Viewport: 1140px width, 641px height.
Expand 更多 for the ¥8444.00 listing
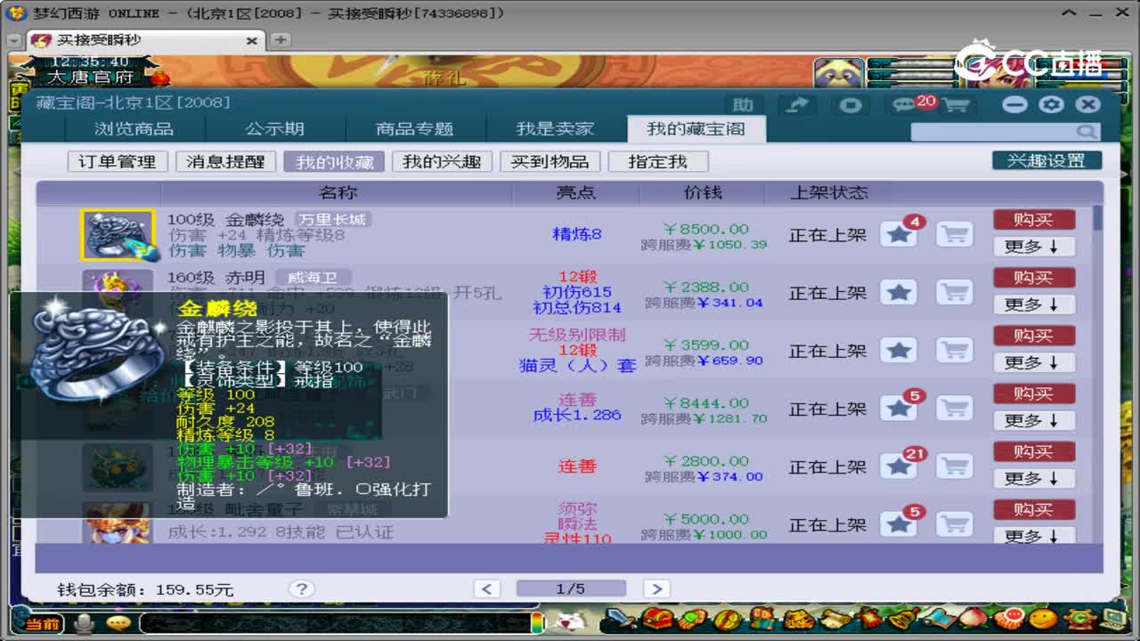(1034, 420)
